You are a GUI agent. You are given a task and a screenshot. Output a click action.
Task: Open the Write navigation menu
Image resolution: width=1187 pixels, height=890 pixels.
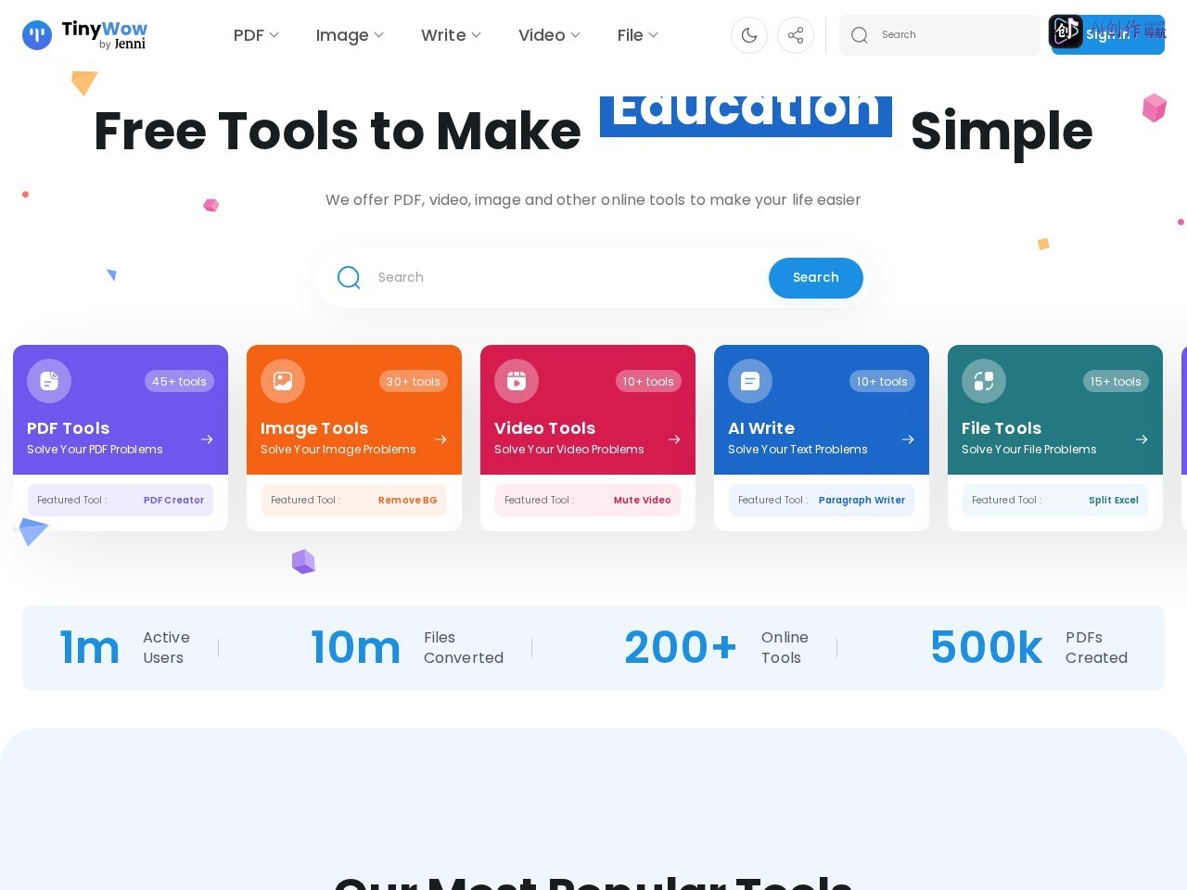[451, 35]
